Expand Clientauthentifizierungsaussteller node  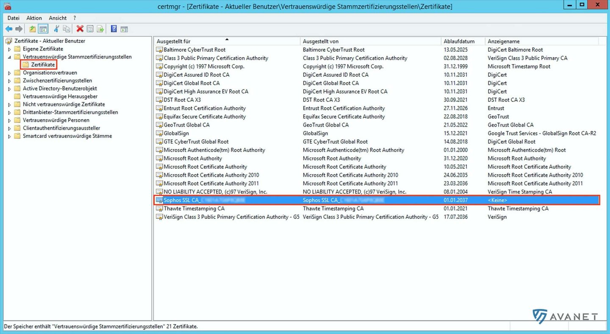(x=9, y=128)
